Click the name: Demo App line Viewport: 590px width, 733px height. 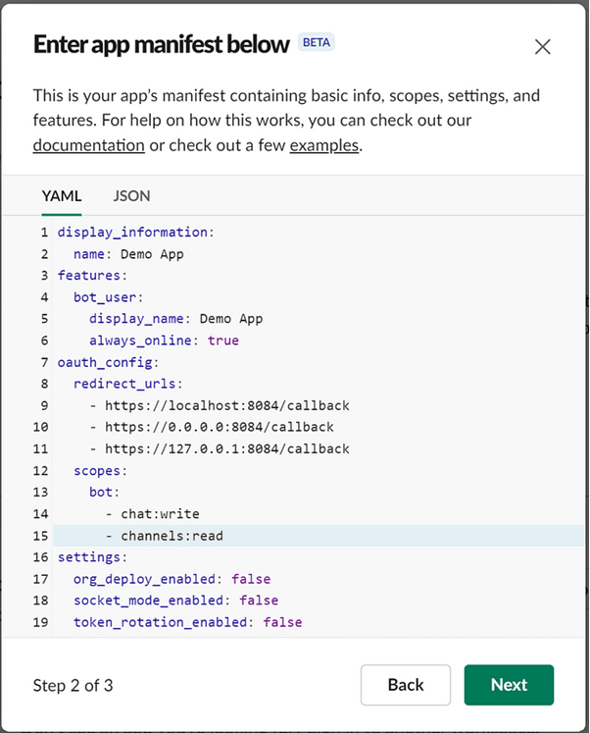pos(128,254)
